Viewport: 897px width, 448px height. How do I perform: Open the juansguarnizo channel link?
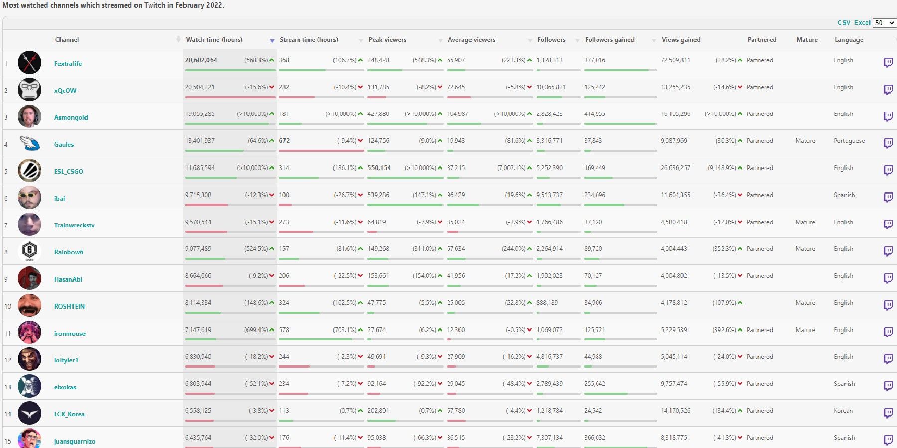74,441
